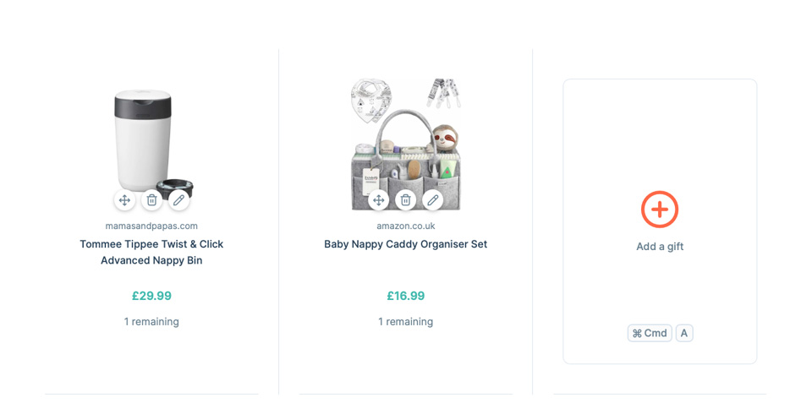Image resolution: width=812 pixels, height=414 pixels.
Task: Click the A shortcut key badge
Action: point(684,333)
